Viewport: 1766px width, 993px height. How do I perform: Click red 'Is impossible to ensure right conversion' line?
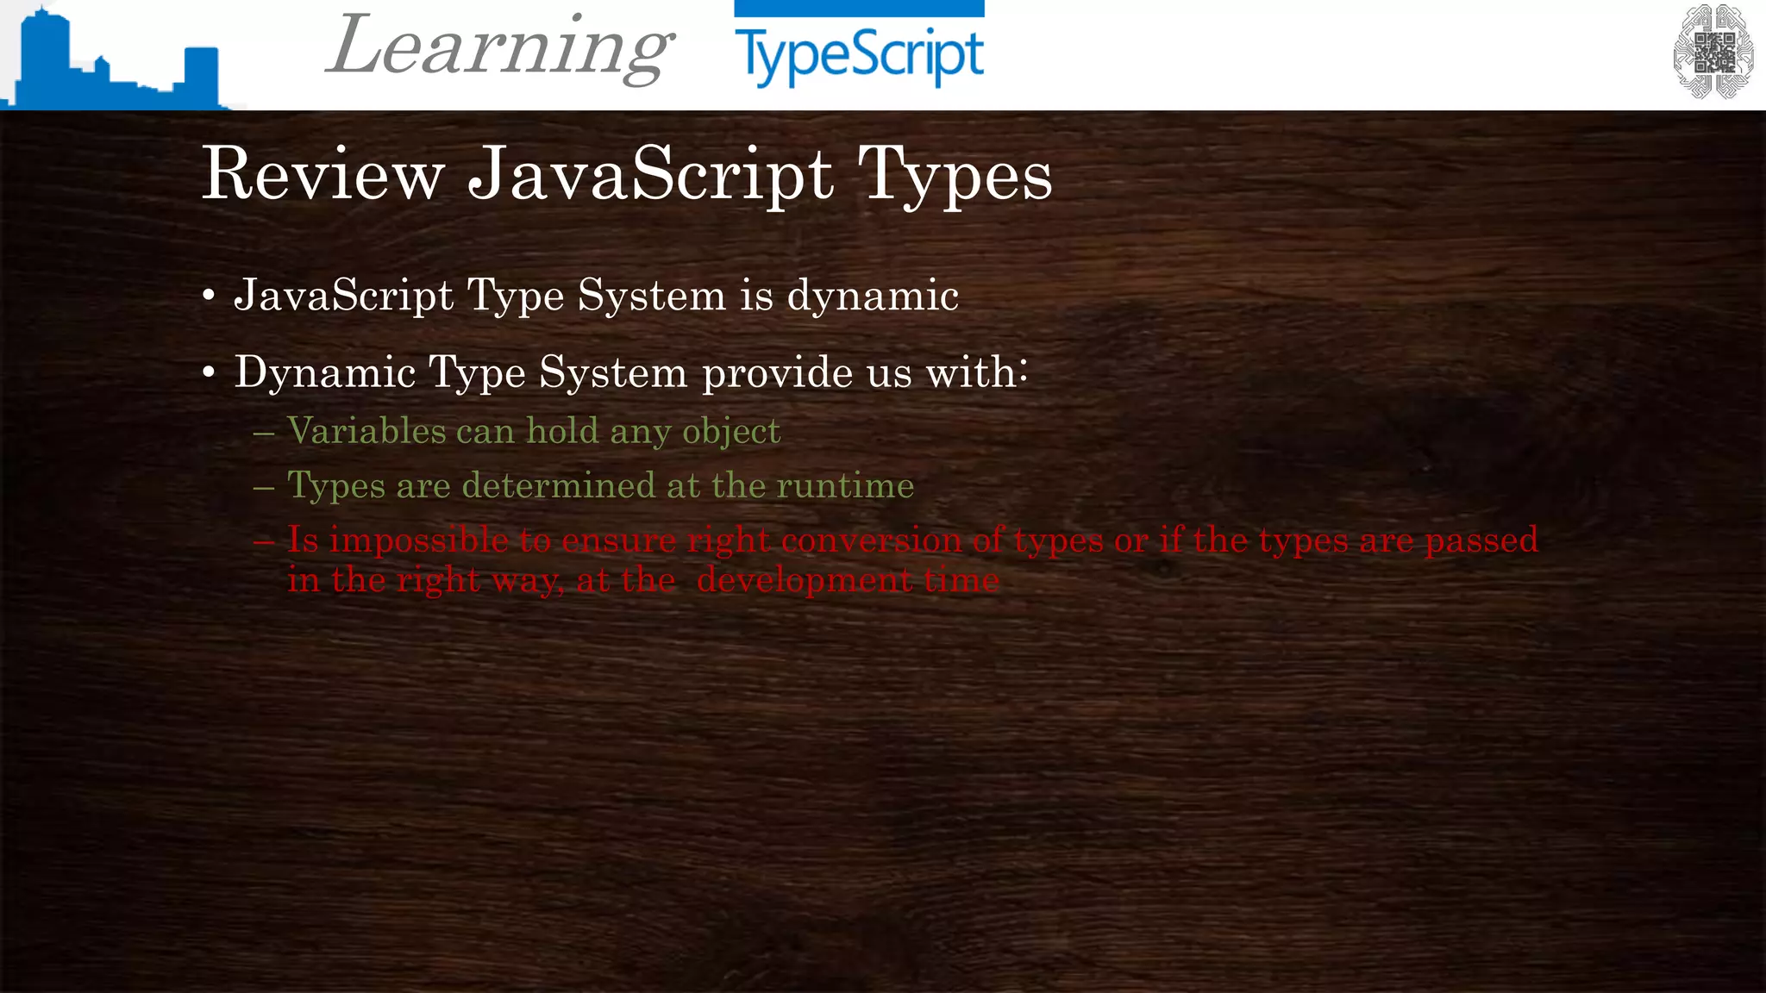pyautogui.click(x=912, y=540)
